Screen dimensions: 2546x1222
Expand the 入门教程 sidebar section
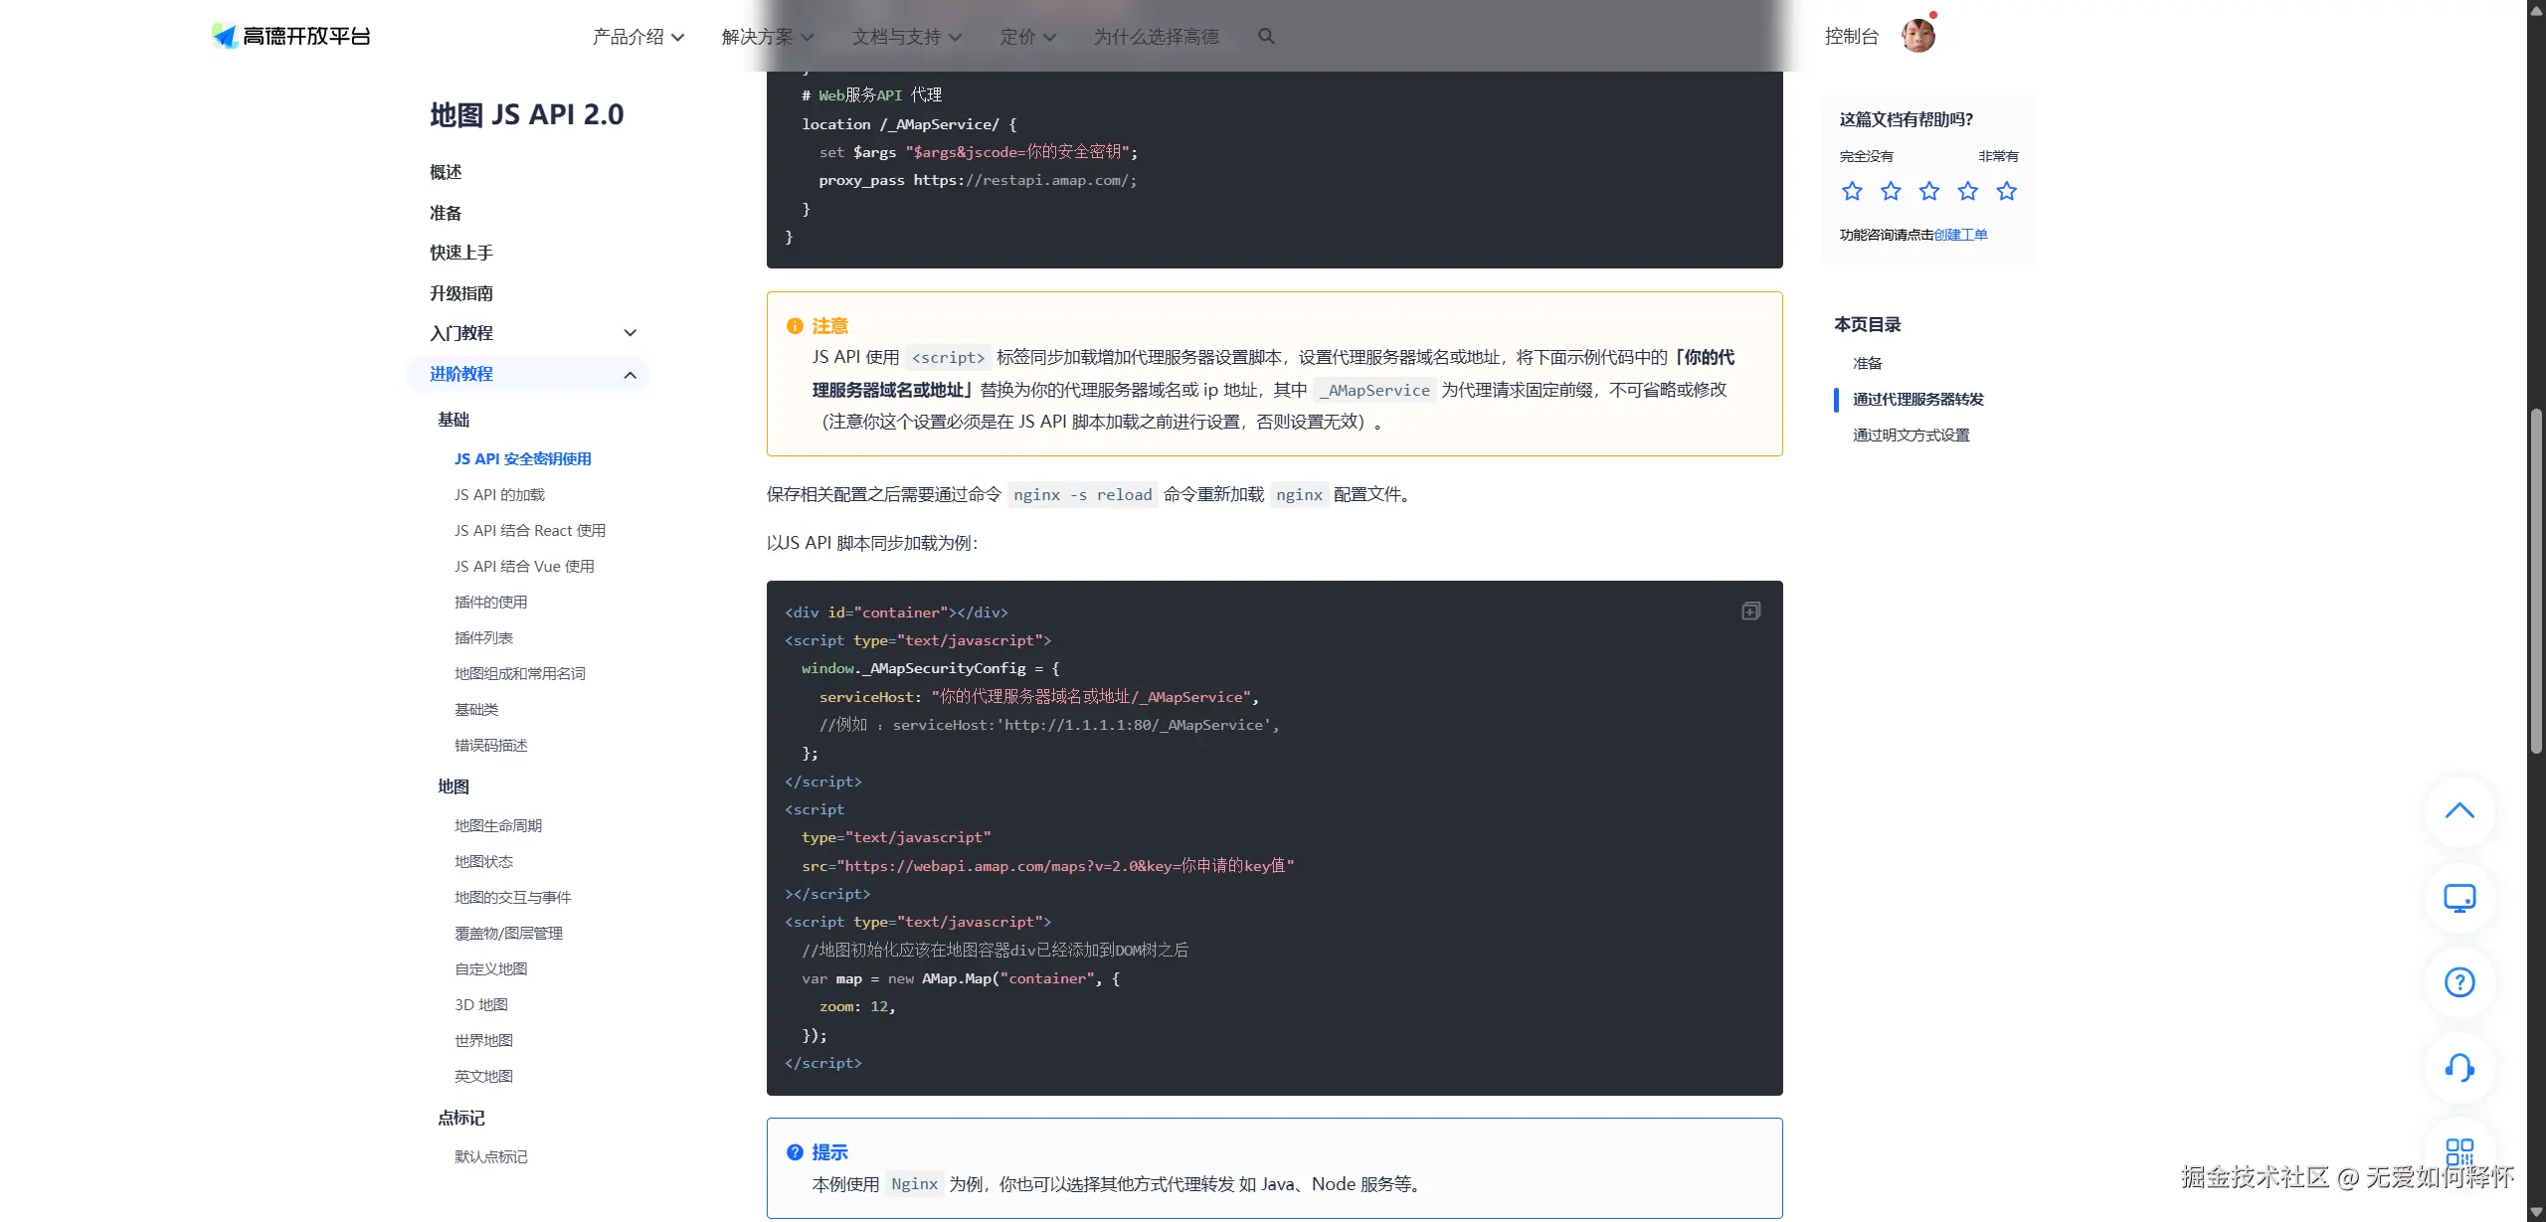[629, 333]
